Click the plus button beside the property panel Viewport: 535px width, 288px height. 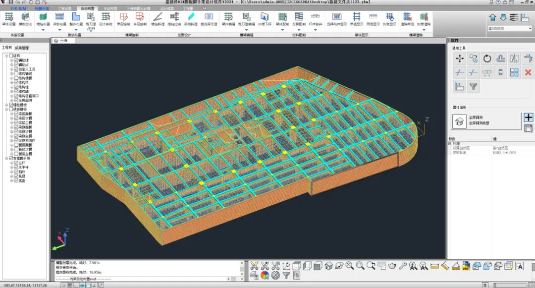click(x=529, y=117)
